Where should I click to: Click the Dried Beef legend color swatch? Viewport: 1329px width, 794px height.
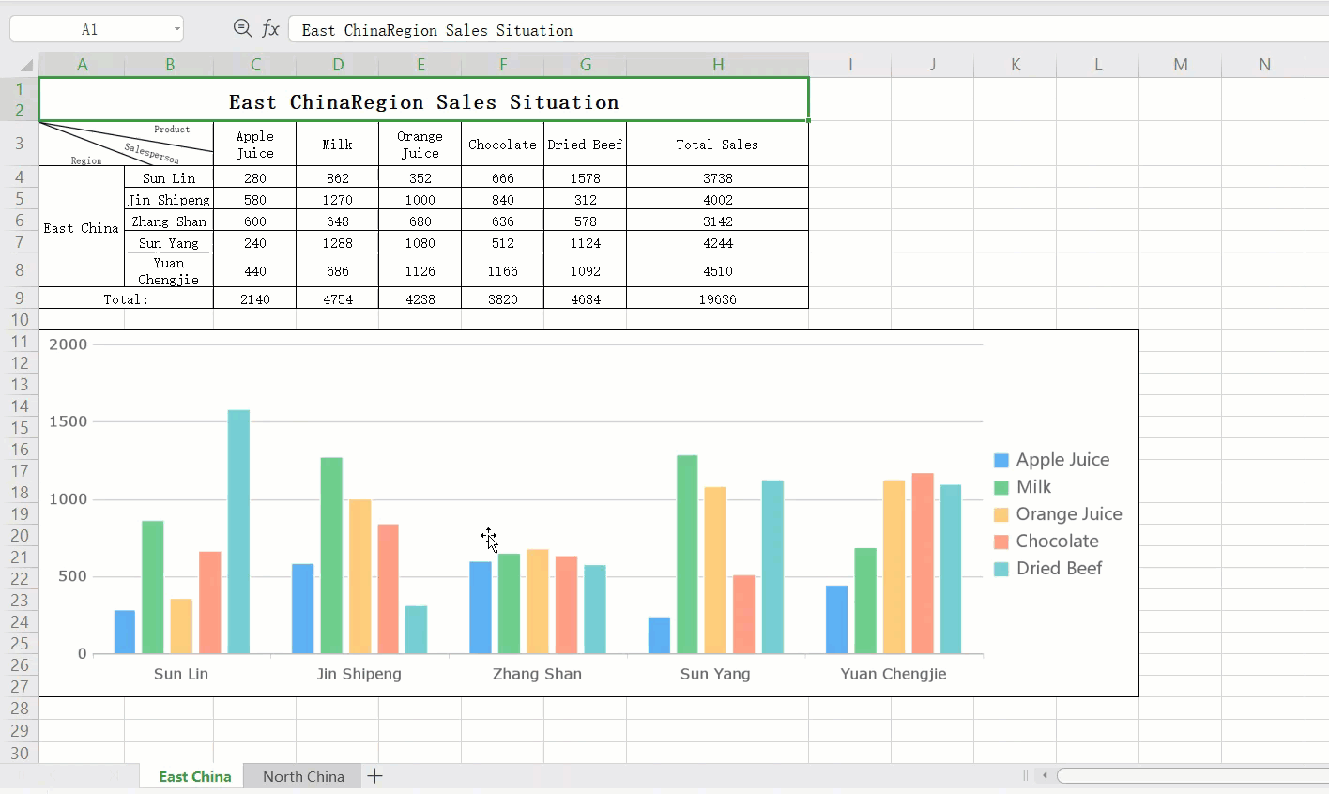[x=1001, y=569]
